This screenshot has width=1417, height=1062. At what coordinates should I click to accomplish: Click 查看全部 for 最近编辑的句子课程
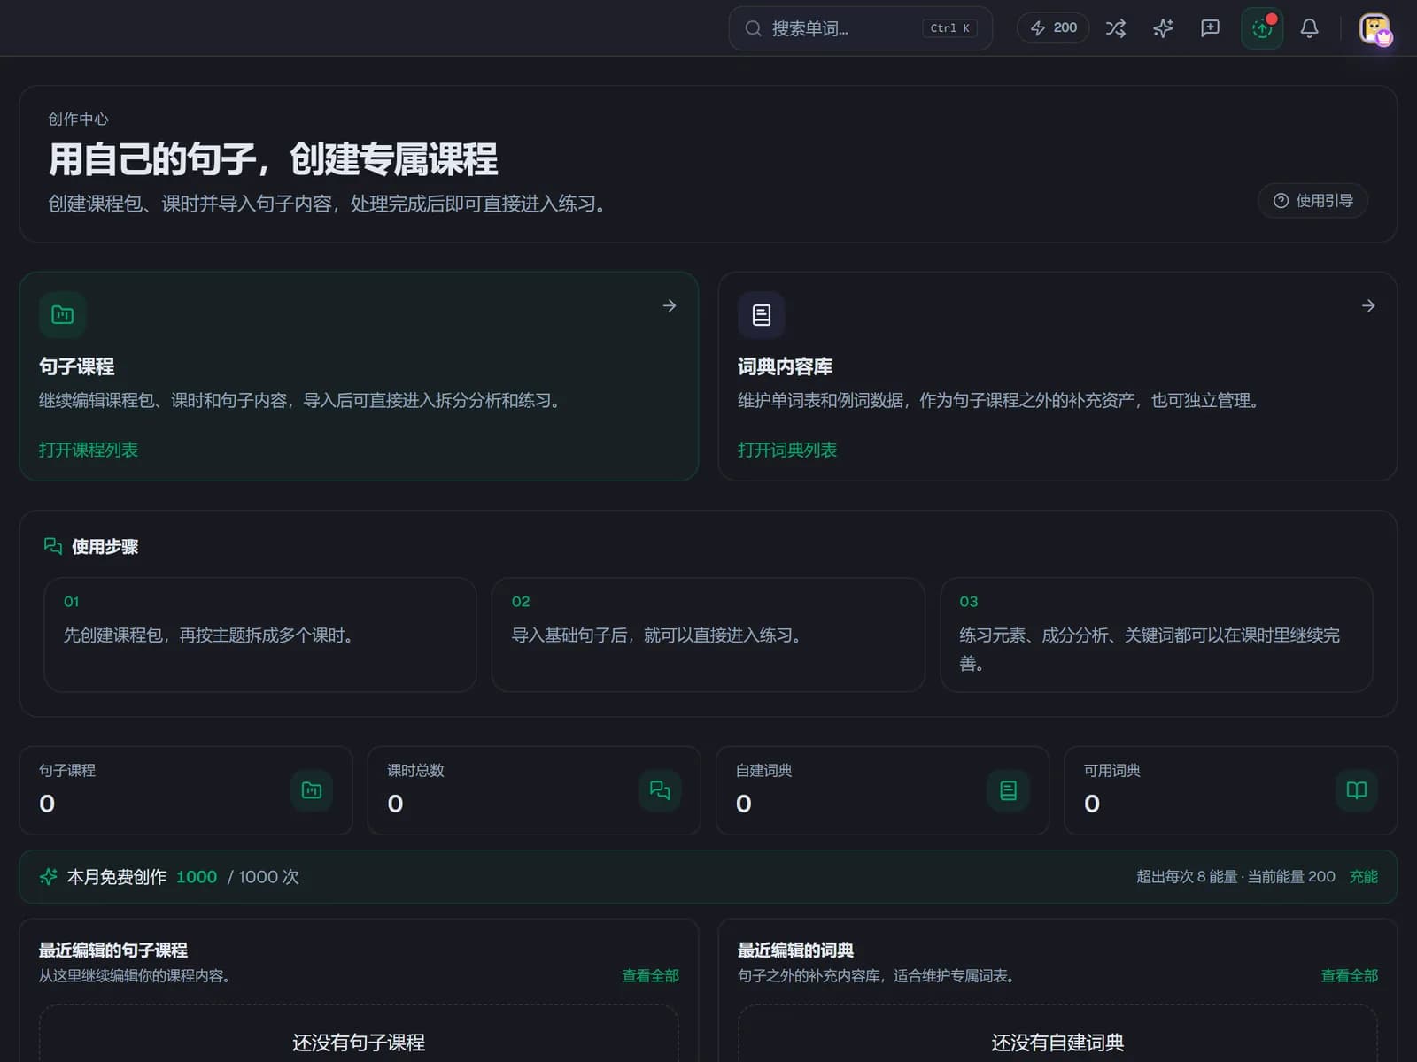point(651,975)
